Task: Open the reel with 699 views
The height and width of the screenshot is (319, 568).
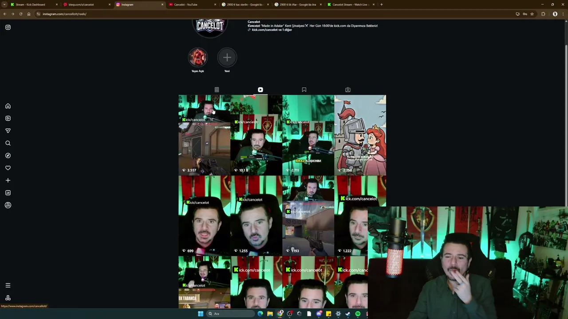Action: tap(204, 215)
